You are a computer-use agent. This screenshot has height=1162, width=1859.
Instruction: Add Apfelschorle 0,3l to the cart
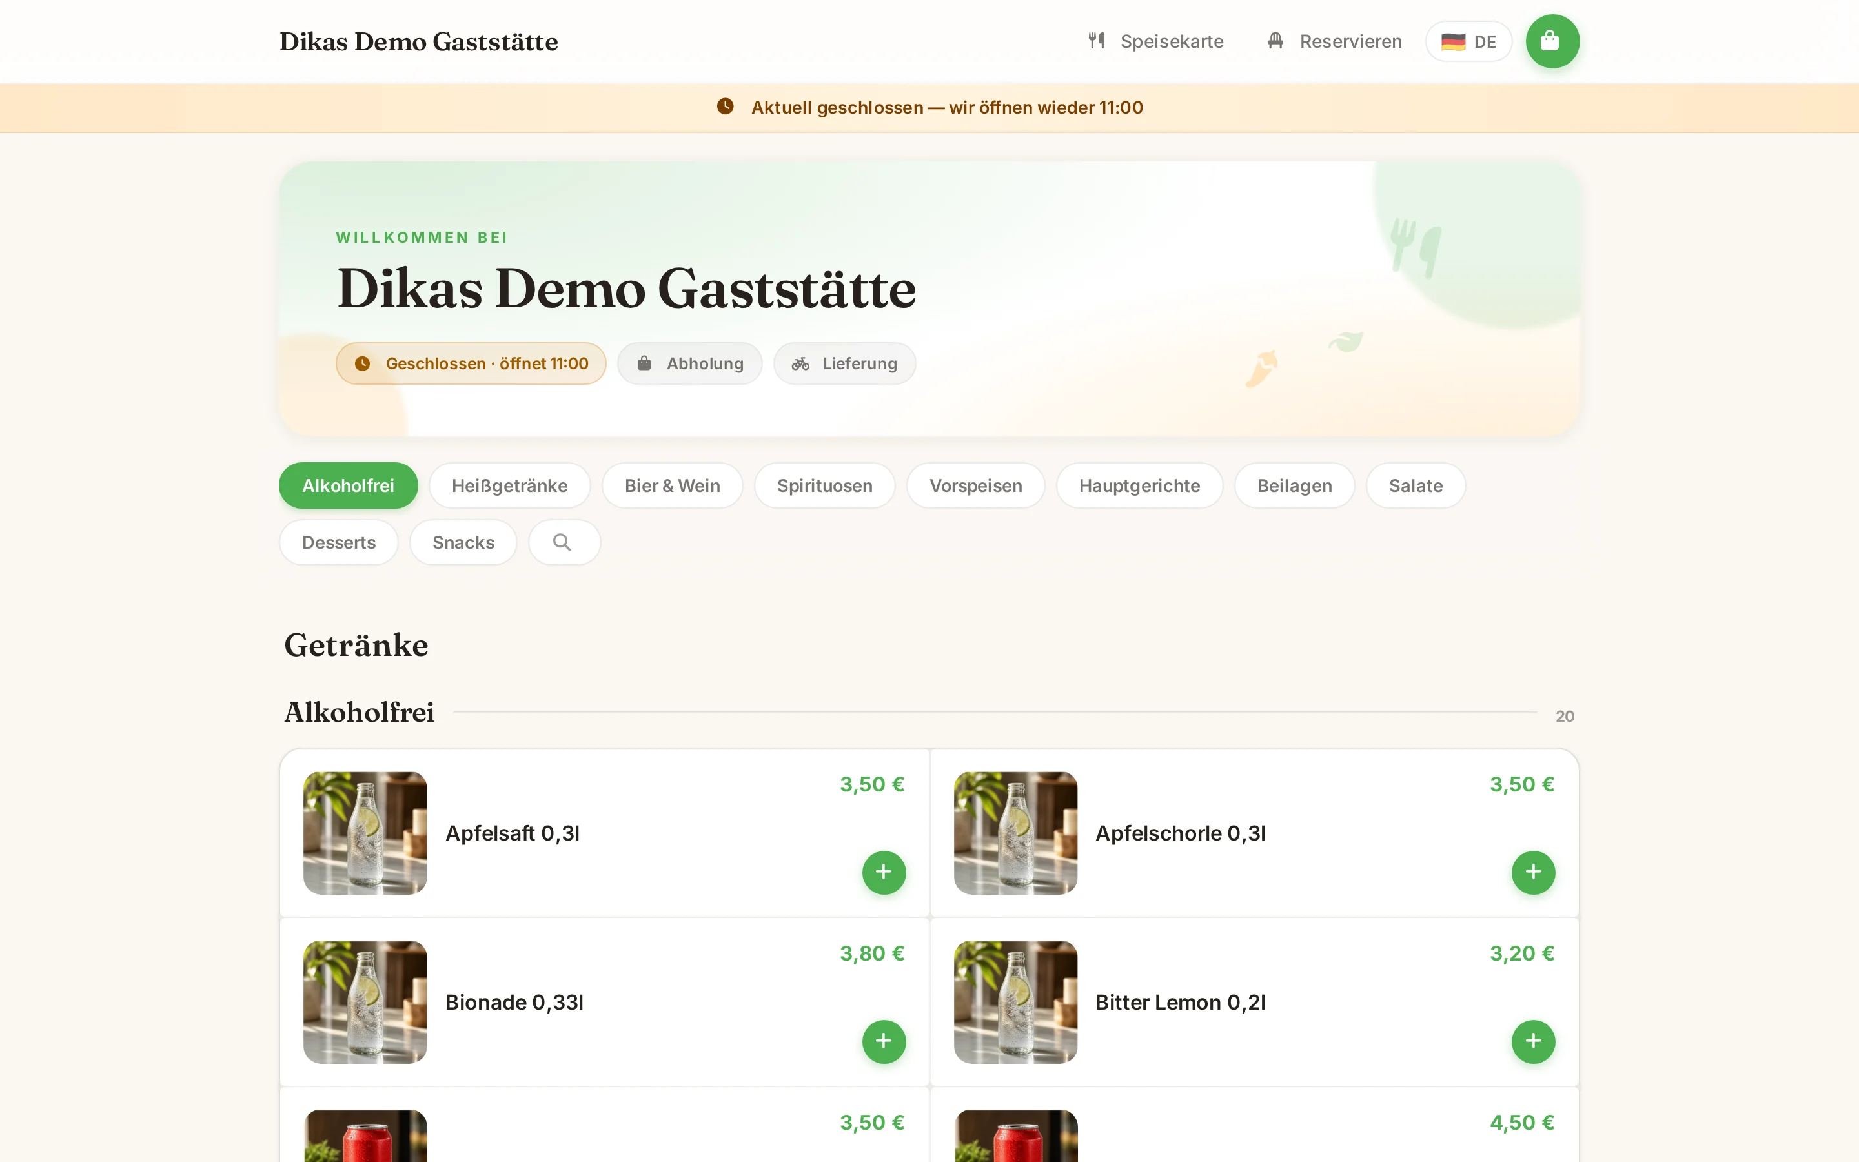tap(1533, 872)
